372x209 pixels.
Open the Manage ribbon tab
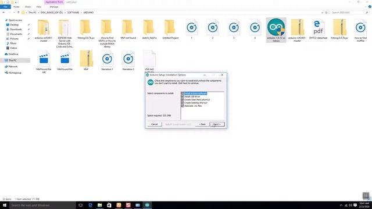coord(54,7)
